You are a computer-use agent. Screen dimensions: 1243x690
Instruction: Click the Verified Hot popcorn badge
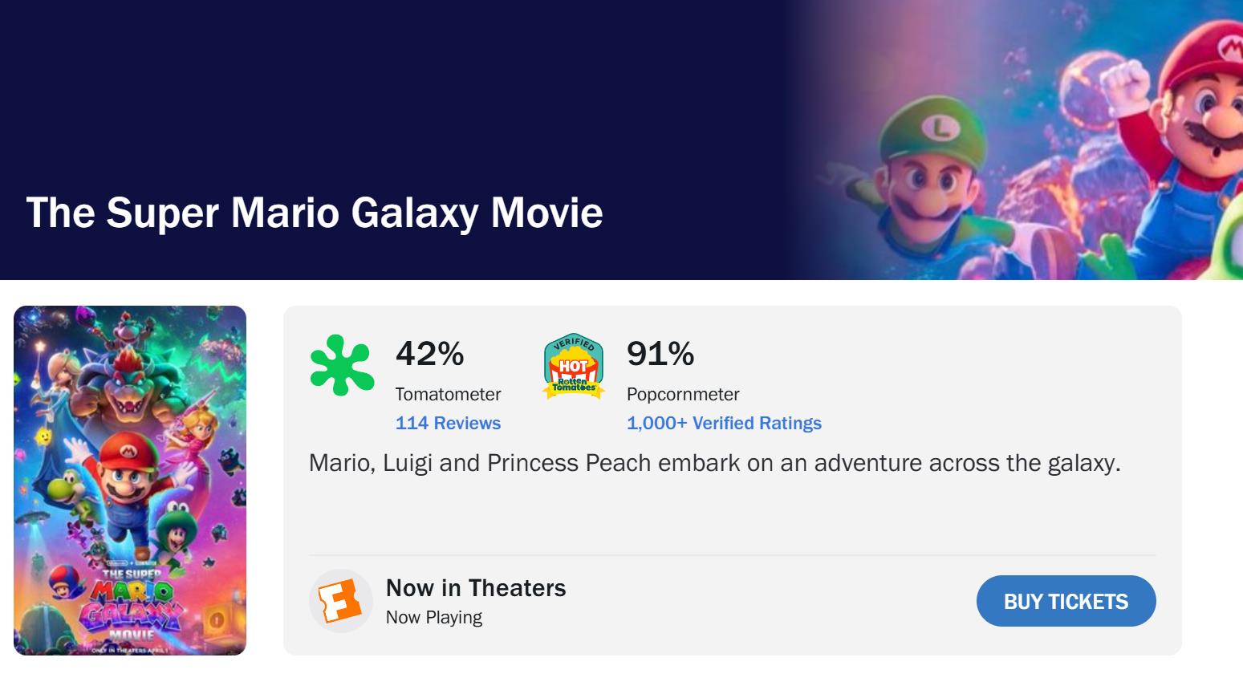pyautogui.click(x=573, y=366)
